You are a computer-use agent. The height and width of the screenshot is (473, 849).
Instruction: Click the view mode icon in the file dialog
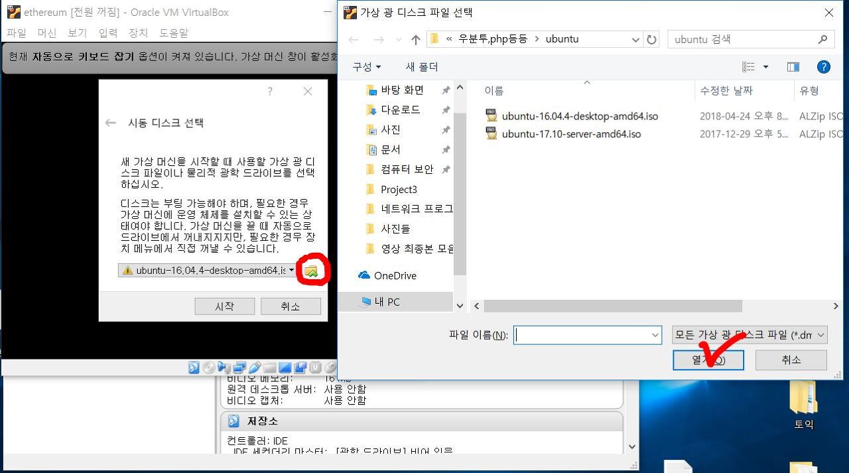tap(749, 67)
